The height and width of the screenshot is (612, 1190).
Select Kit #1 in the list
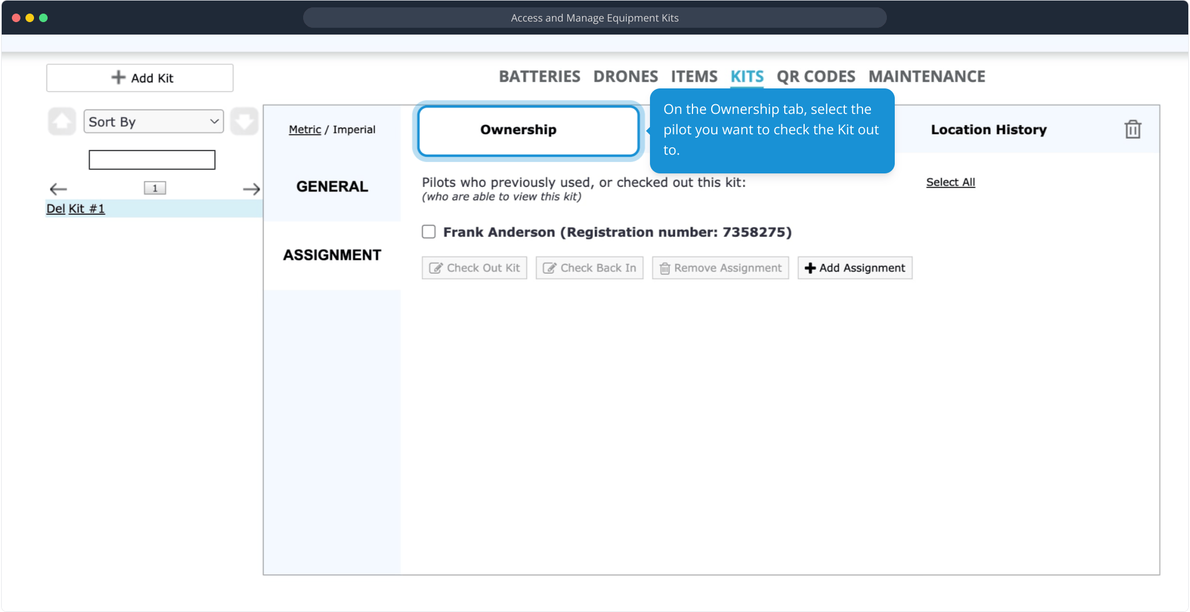87,209
